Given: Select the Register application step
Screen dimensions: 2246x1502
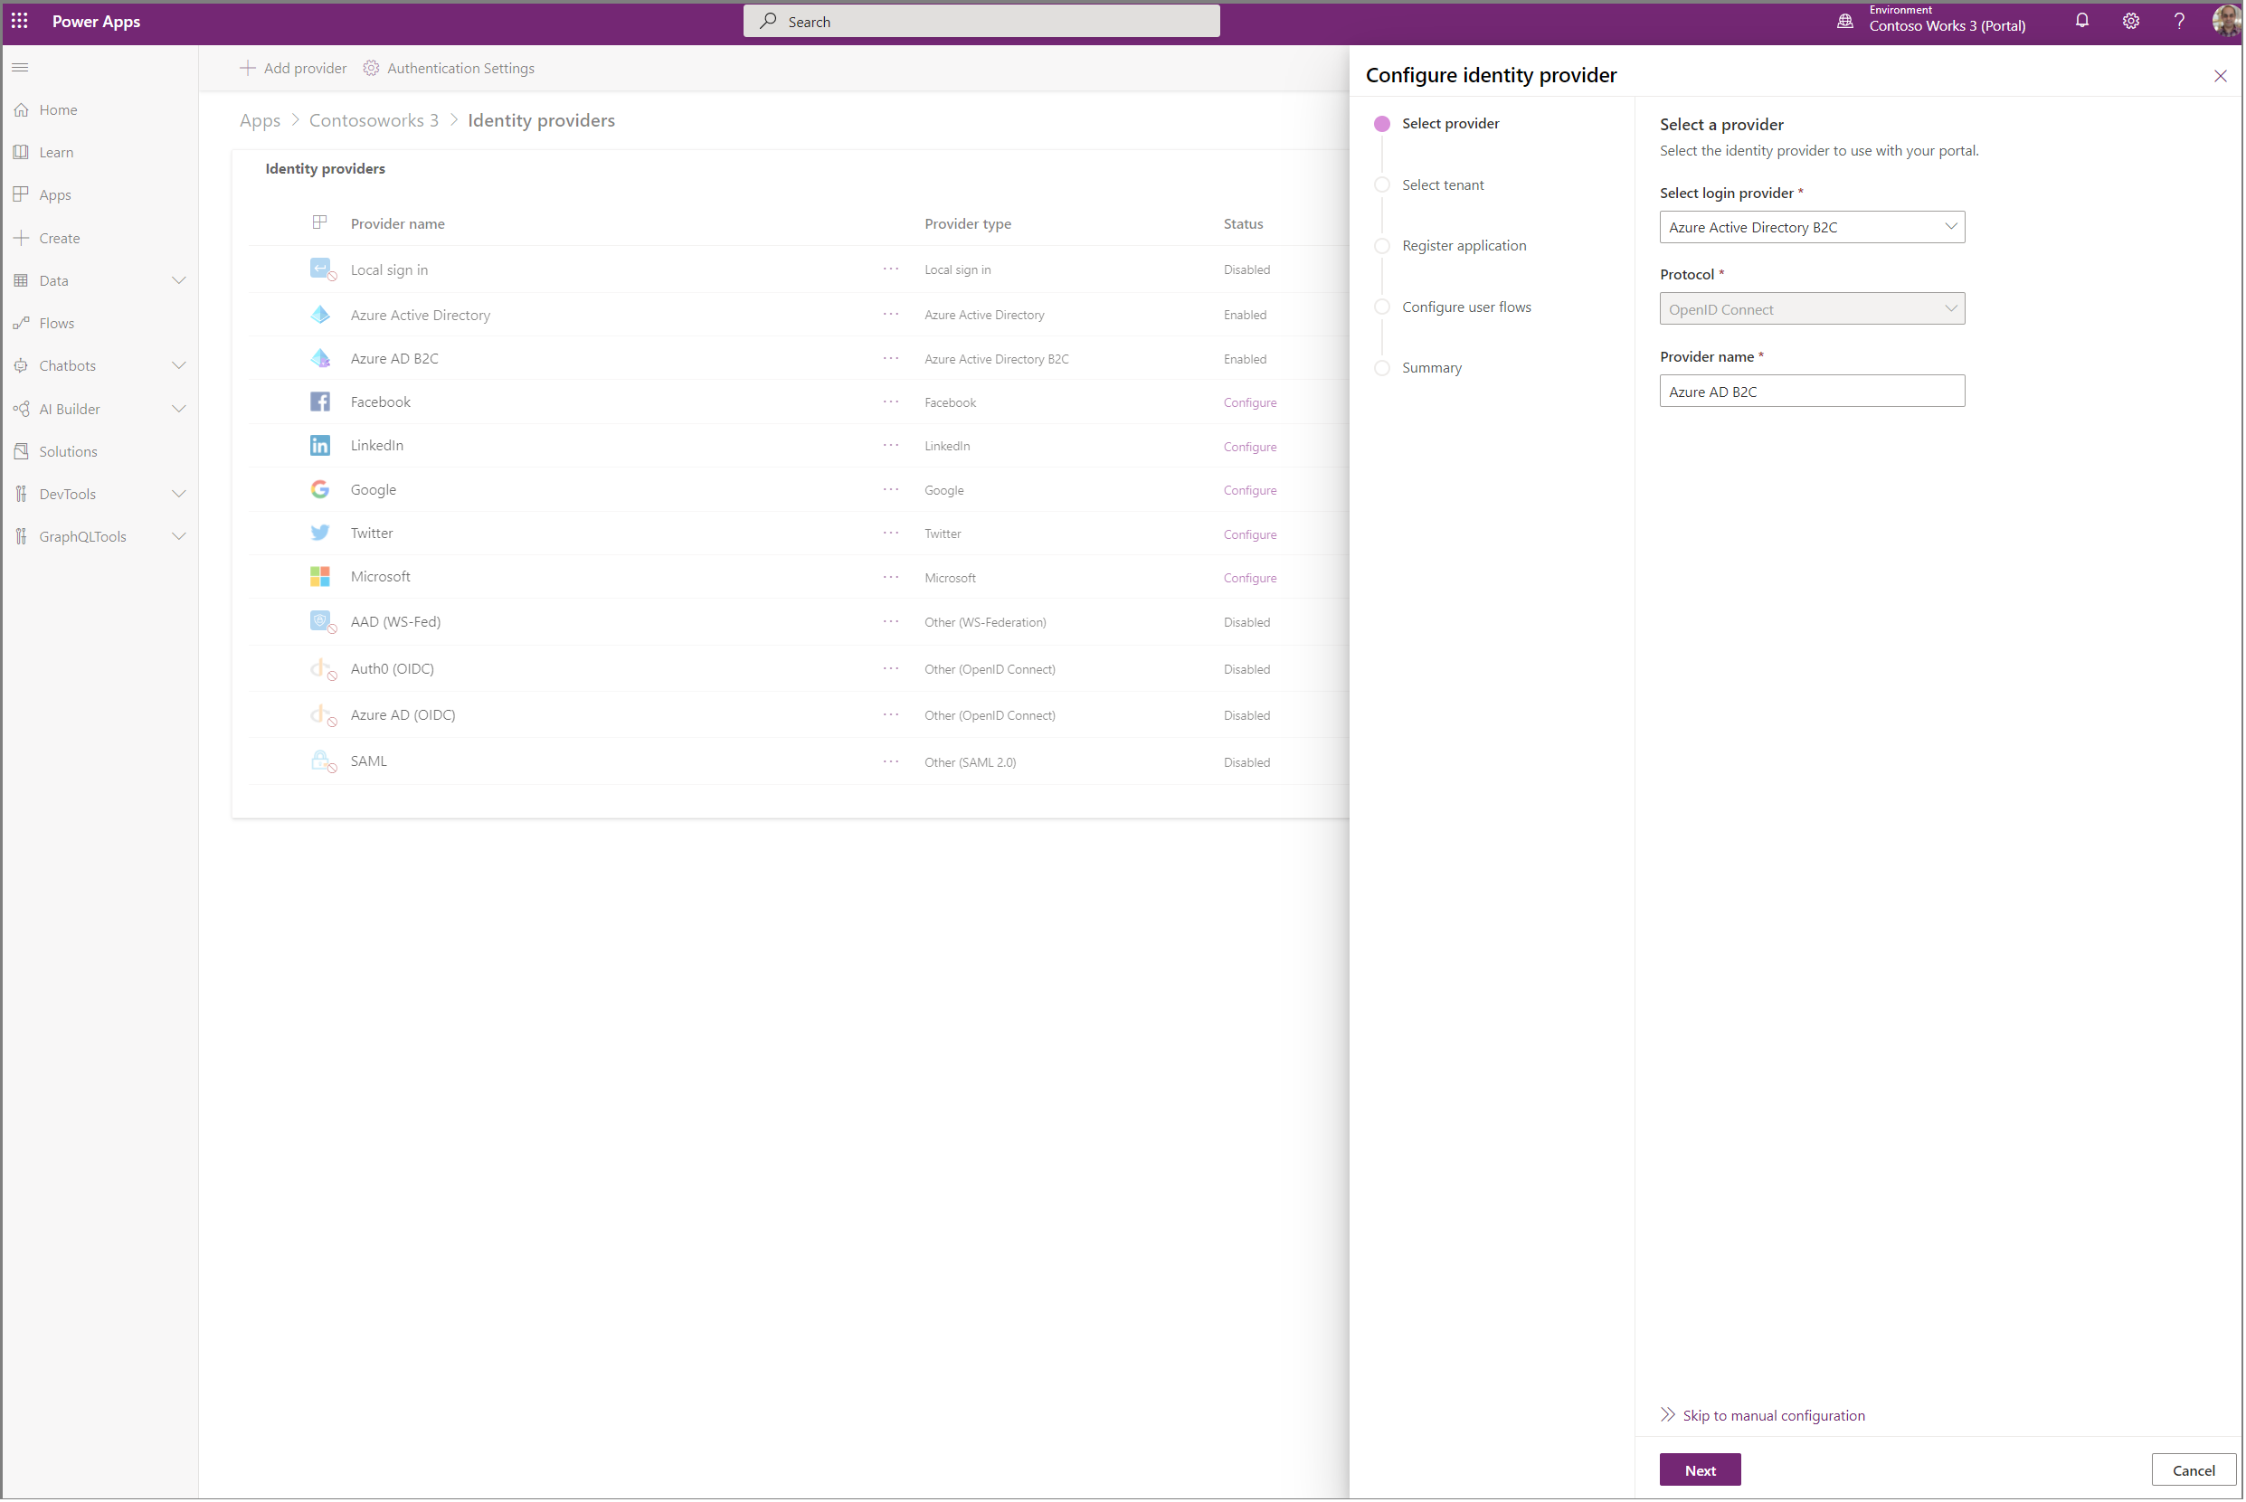Looking at the screenshot, I should [x=1464, y=246].
